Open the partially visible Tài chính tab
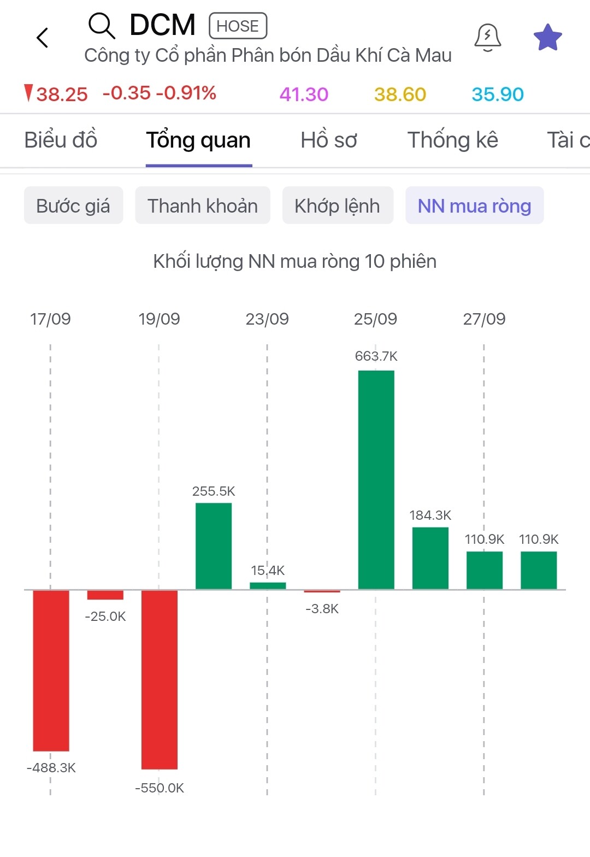Image resolution: width=590 pixels, height=857 pixels. click(x=568, y=140)
